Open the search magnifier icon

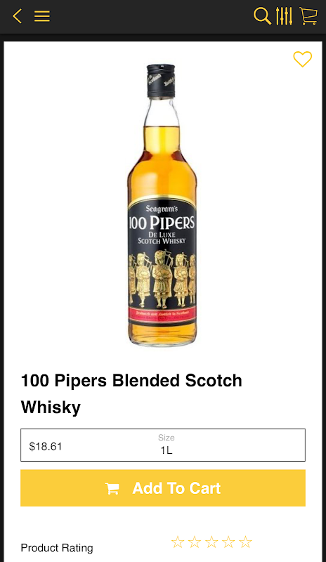262,16
